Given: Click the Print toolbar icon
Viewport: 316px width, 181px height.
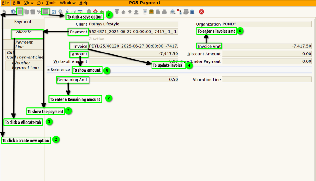Looking at the screenshot, I should coord(164,12).
